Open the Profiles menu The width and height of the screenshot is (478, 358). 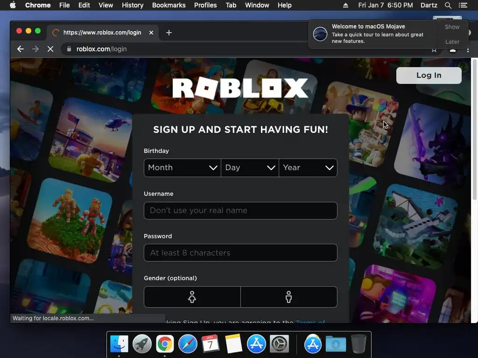[x=205, y=5]
